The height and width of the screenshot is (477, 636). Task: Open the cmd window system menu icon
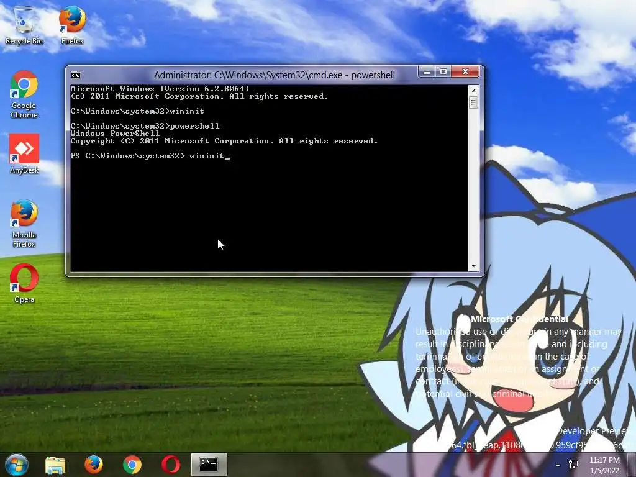coord(75,75)
